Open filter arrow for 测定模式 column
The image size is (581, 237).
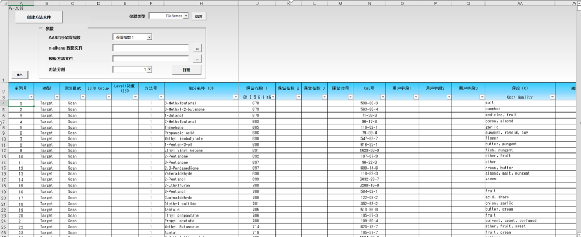(82, 97)
